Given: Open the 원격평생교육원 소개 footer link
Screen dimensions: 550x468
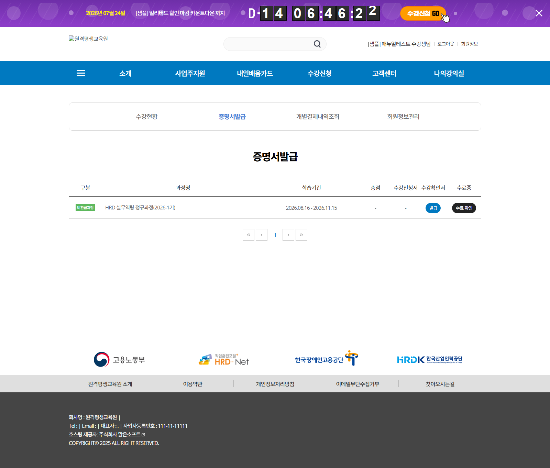Looking at the screenshot, I should click(110, 384).
